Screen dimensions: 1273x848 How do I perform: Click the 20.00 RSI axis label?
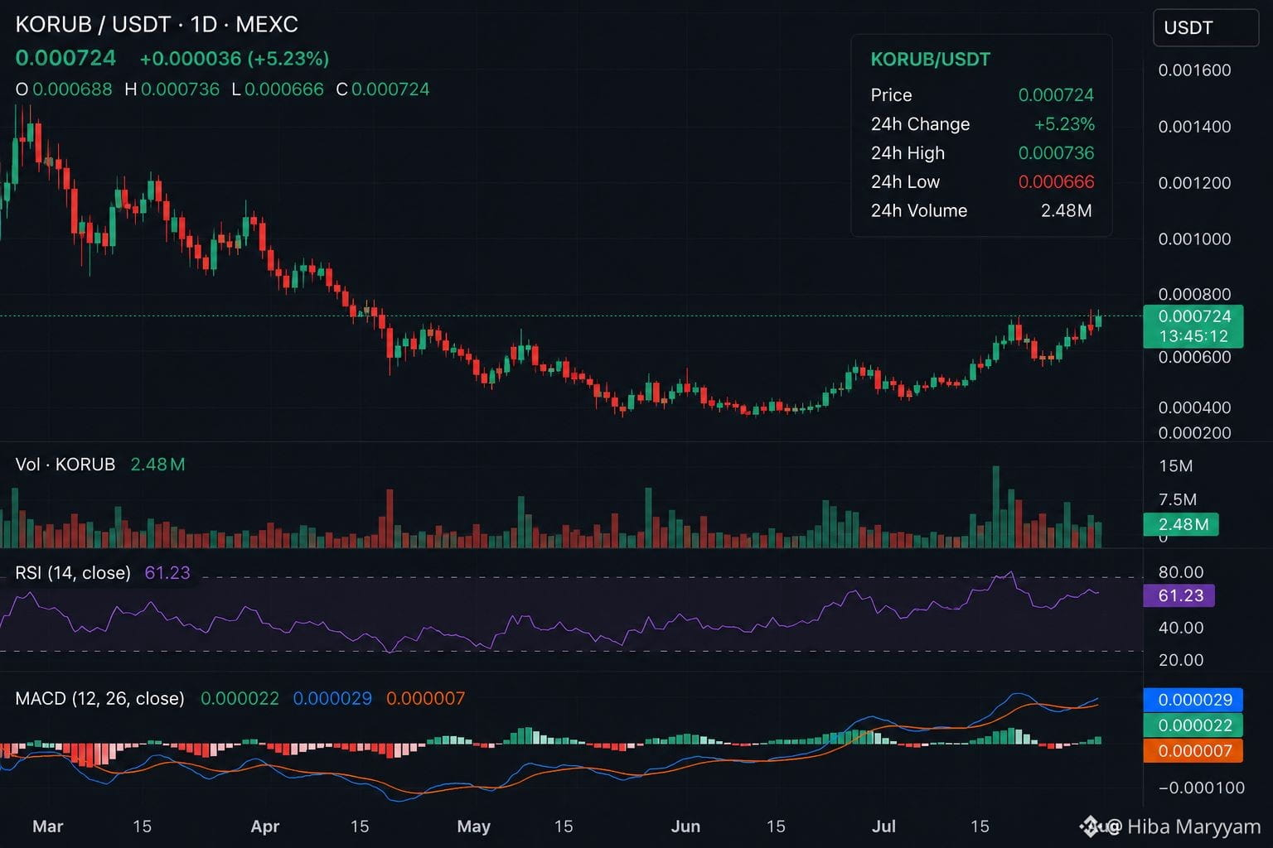[1180, 660]
